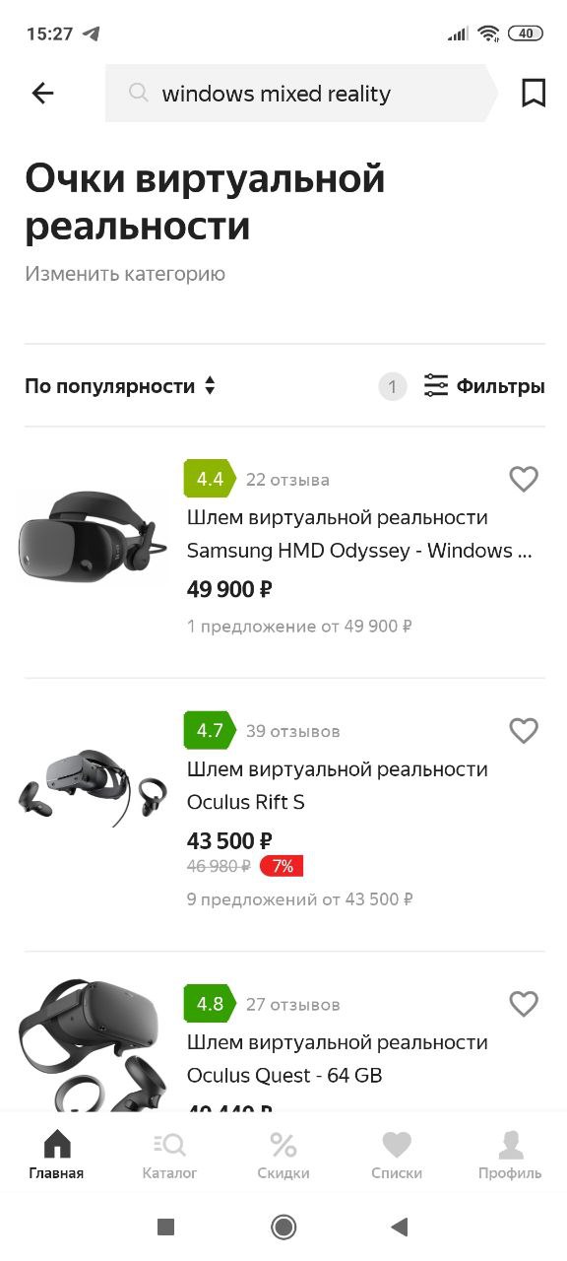This screenshot has width=567, height=1261.
Task: Click Изменить категорию link
Action: [125, 274]
